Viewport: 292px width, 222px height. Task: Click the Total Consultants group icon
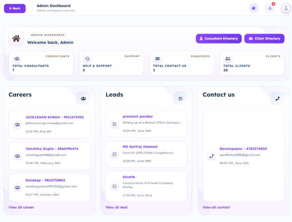tap(17, 58)
